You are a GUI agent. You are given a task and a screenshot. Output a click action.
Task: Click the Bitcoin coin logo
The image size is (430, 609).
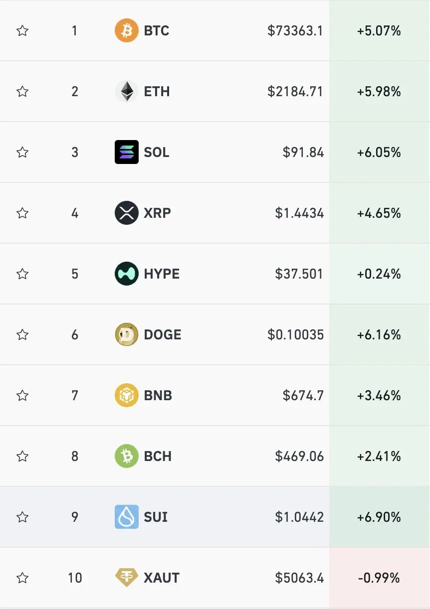pos(126,31)
